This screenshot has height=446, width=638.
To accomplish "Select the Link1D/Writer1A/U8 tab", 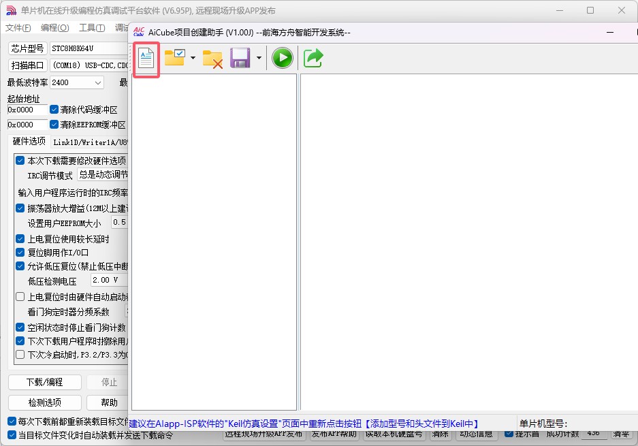I will (x=89, y=142).
